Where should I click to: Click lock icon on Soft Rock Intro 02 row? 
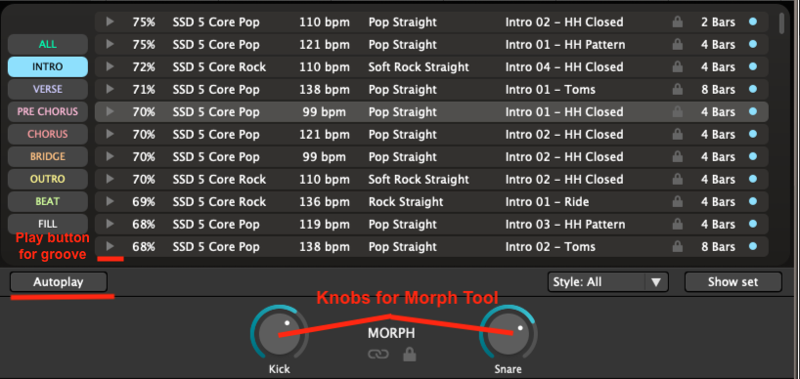(x=678, y=179)
